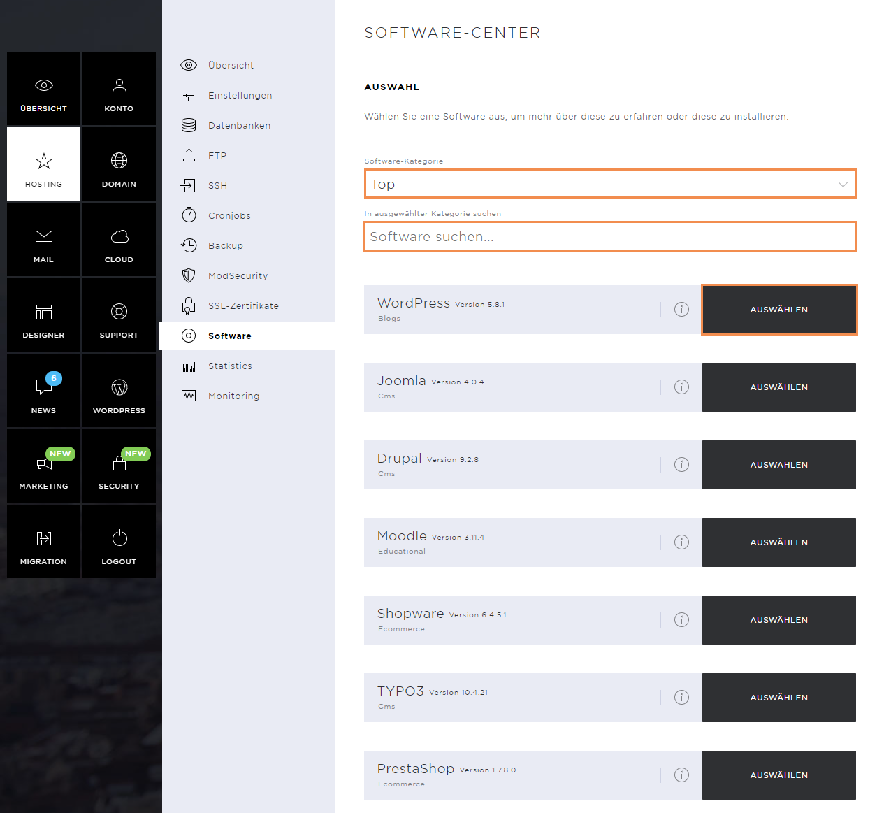Image resolution: width=884 pixels, height=813 pixels.
Task: Click the TYPO3 Version 10.4.21 entry text
Action: point(433,691)
